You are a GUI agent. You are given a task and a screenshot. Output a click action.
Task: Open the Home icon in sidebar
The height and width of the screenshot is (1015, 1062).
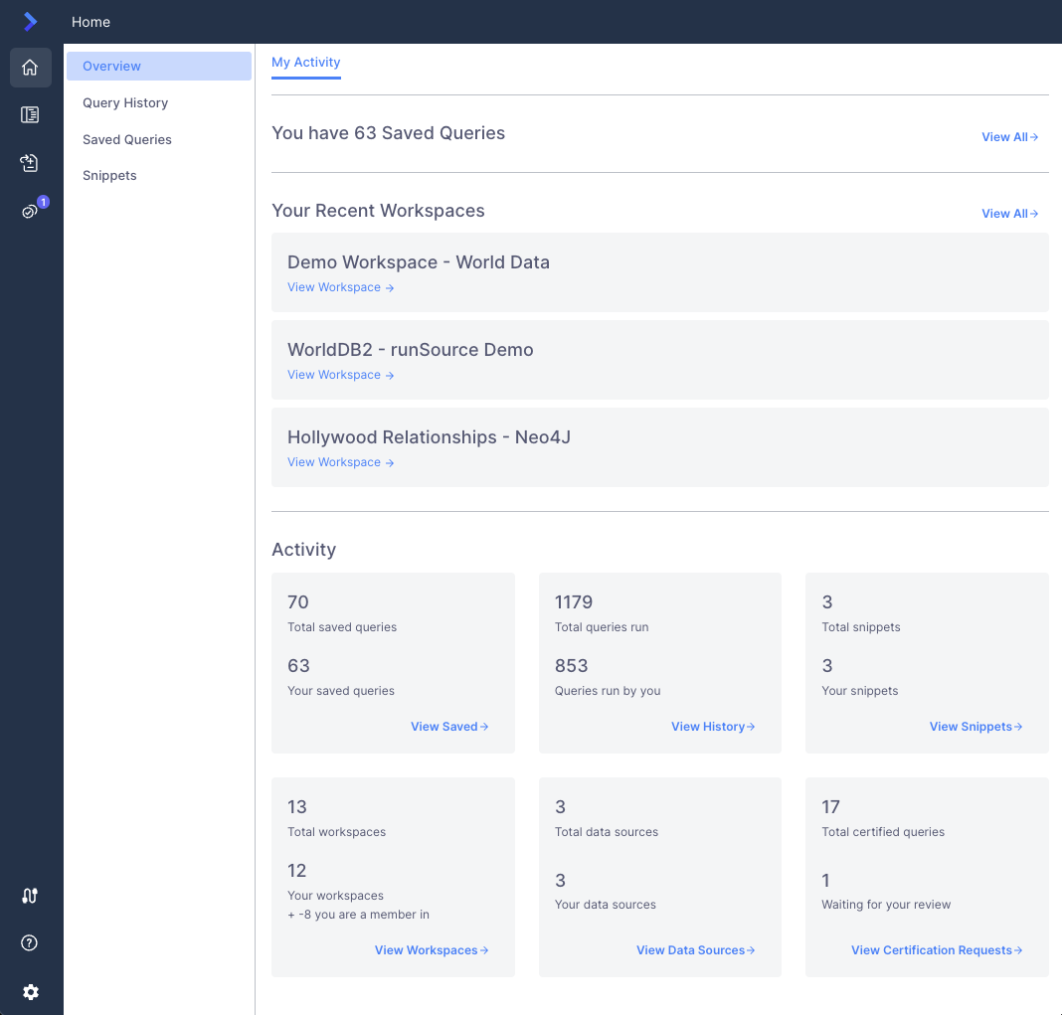pos(31,68)
